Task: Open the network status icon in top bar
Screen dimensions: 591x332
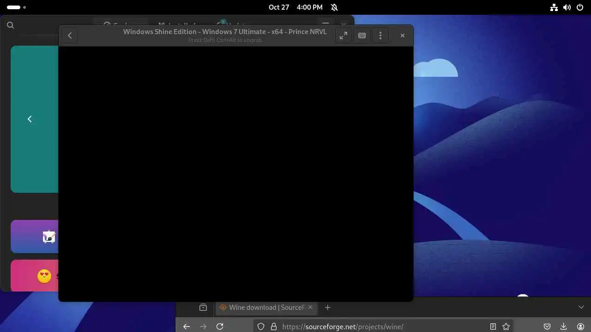Action: (x=554, y=7)
